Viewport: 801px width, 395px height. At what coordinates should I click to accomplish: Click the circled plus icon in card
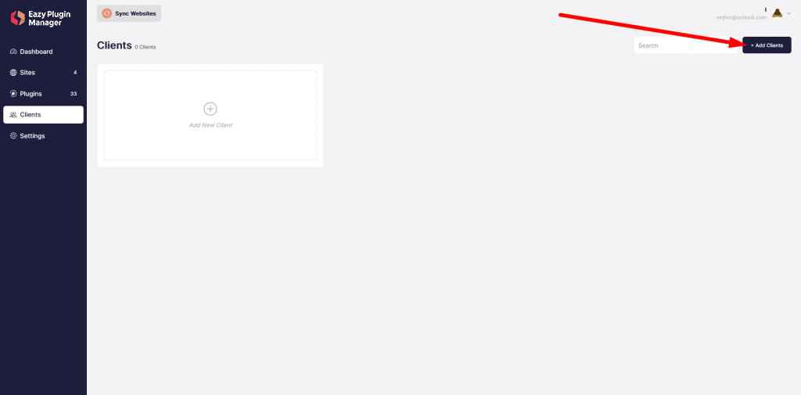[210, 108]
